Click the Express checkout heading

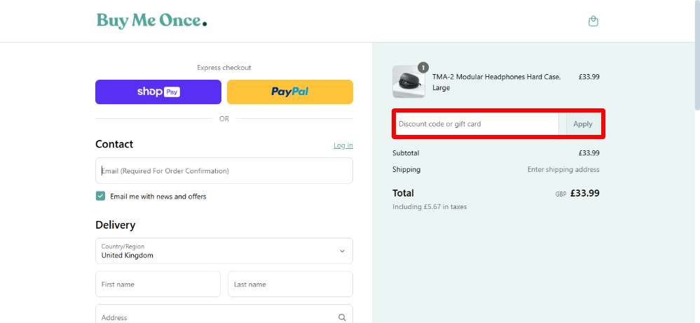click(224, 68)
